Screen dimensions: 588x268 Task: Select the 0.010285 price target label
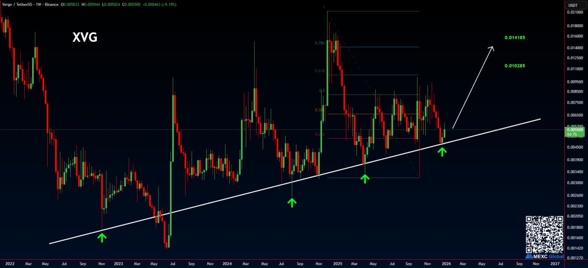pyautogui.click(x=514, y=66)
